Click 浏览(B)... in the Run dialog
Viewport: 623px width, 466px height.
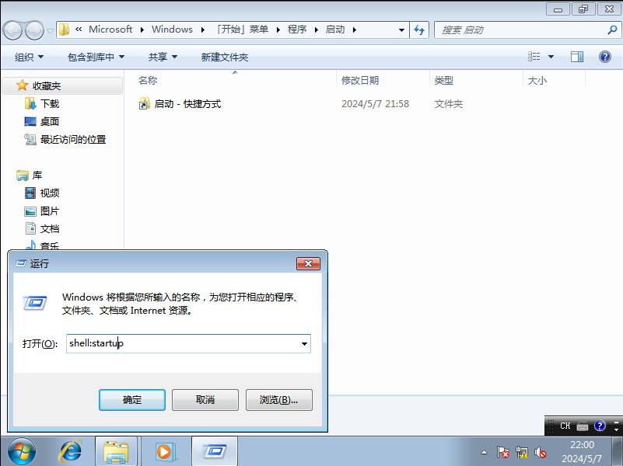pyautogui.click(x=279, y=400)
